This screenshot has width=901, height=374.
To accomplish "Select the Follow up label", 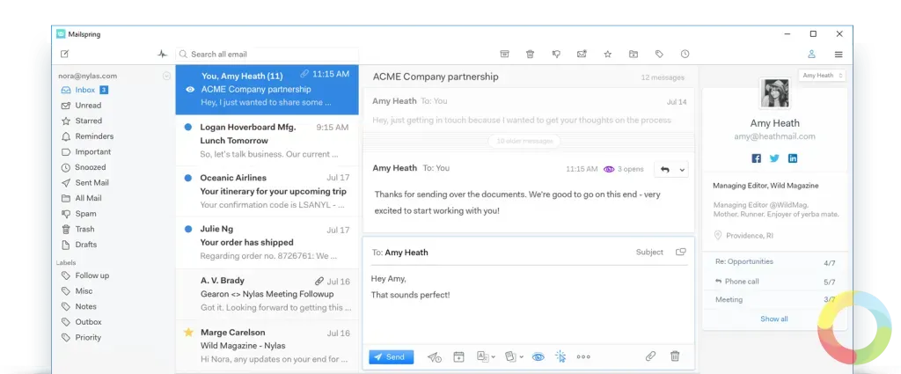I will pyautogui.click(x=85, y=275).
